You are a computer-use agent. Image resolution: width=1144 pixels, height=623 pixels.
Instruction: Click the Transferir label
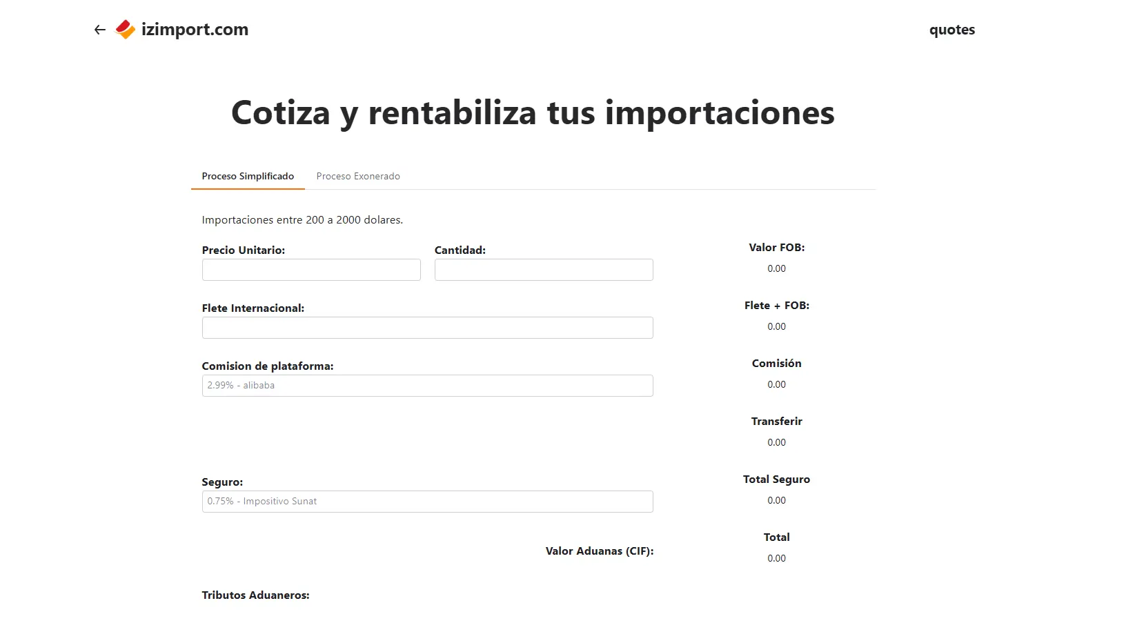[x=777, y=422]
